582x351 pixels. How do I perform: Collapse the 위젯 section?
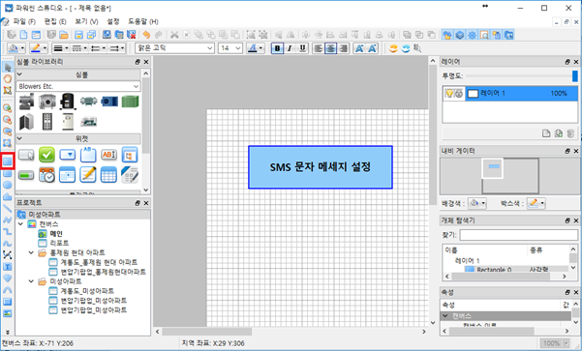(x=19, y=138)
